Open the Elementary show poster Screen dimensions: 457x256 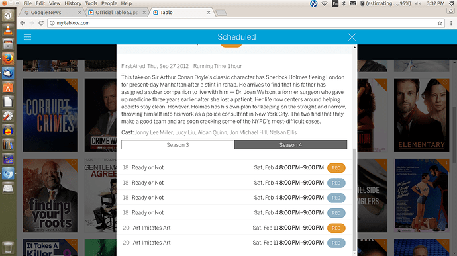pos(421,115)
